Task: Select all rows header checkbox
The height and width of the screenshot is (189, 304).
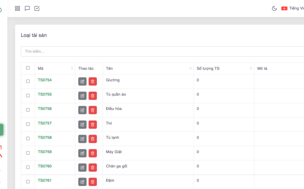Action: 28,68
